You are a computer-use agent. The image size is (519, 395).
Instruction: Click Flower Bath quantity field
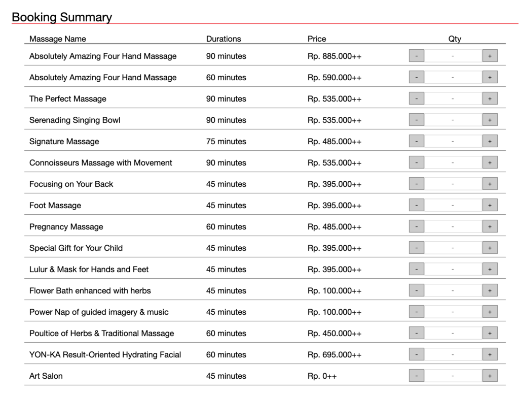(x=453, y=290)
